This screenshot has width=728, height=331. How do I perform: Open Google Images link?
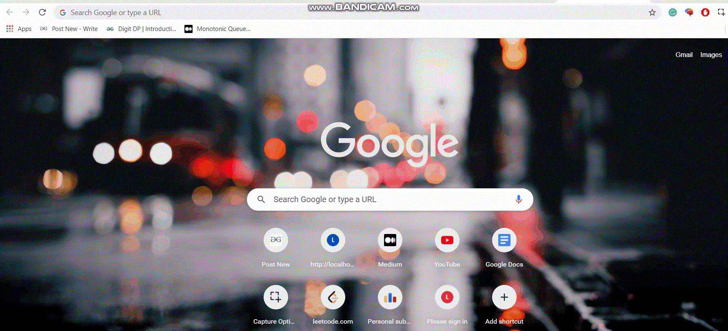tap(711, 55)
